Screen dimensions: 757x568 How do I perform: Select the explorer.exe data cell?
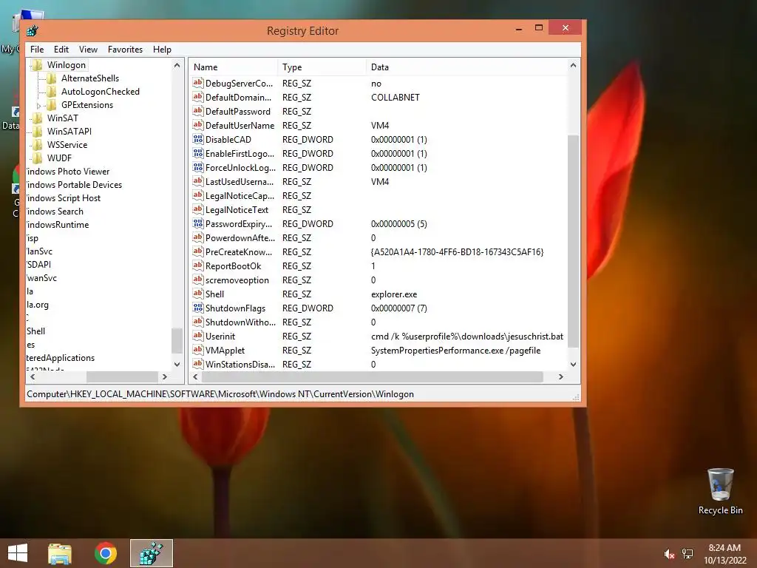point(394,294)
